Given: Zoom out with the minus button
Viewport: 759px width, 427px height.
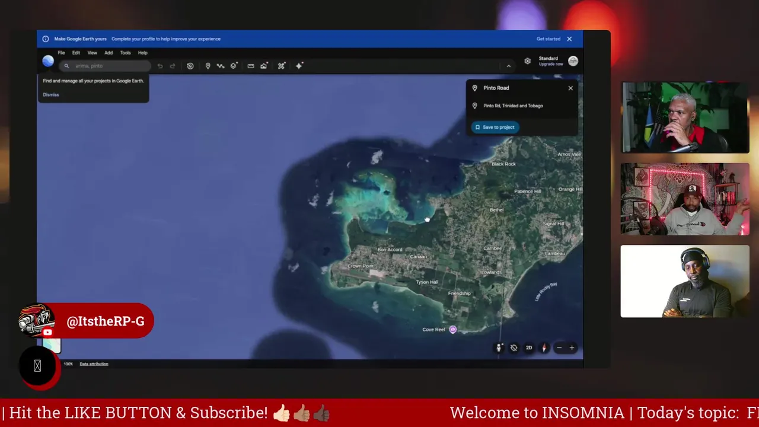Looking at the screenshot, I should [559, 348].
